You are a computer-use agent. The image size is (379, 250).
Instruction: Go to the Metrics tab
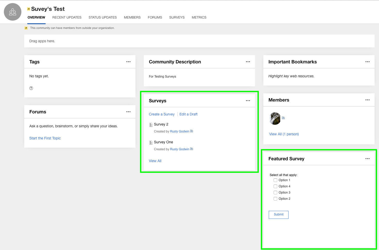coord(199,18)
